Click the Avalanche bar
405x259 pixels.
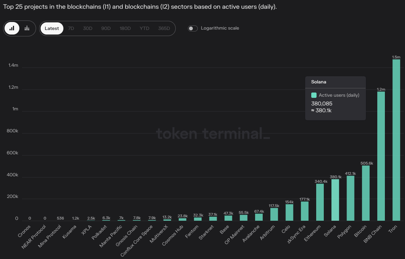click(x=259, y=217)
